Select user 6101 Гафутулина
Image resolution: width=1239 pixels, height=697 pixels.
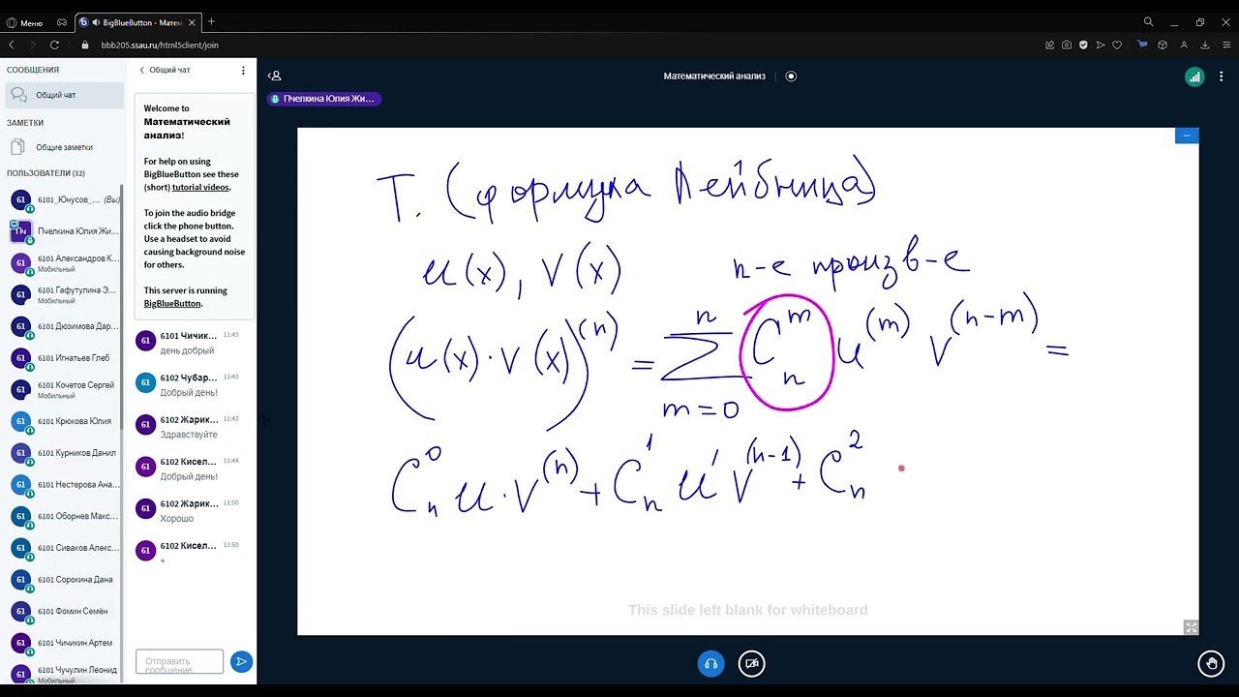coord(64,294)
